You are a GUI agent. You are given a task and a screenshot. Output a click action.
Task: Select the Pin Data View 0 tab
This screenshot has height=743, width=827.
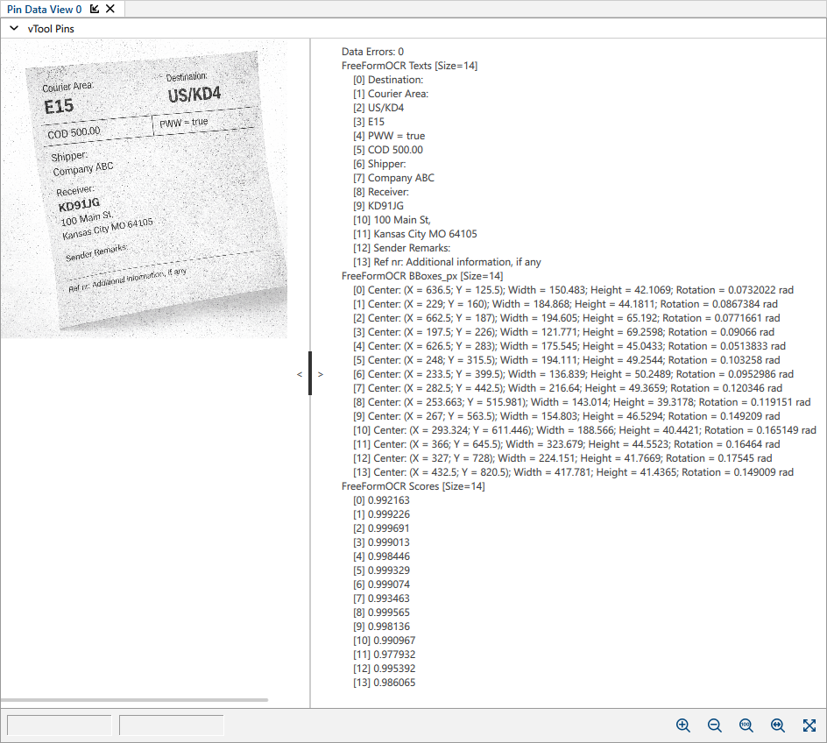(x=45, y=10)
